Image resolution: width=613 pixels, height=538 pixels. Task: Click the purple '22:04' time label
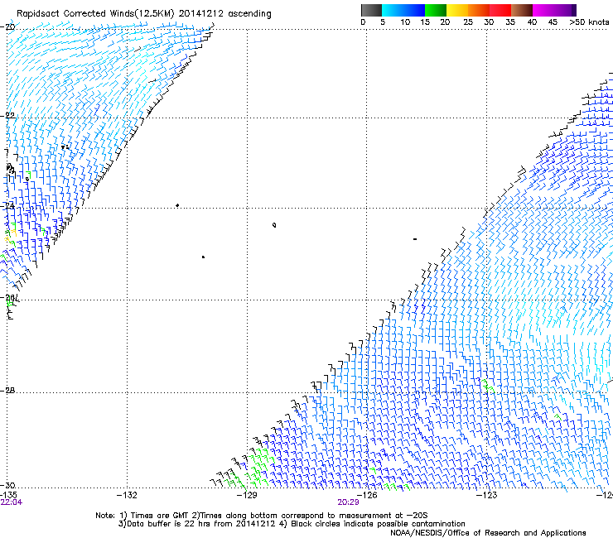[x=12, y=502]
